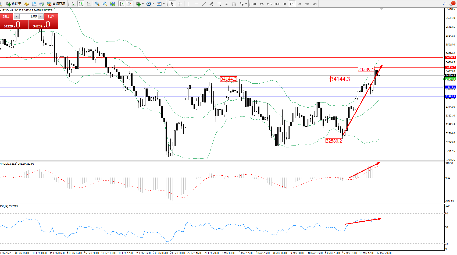Screen dimensions: 457x255
Task: Switch timeframe to M15
Action: 269,4
